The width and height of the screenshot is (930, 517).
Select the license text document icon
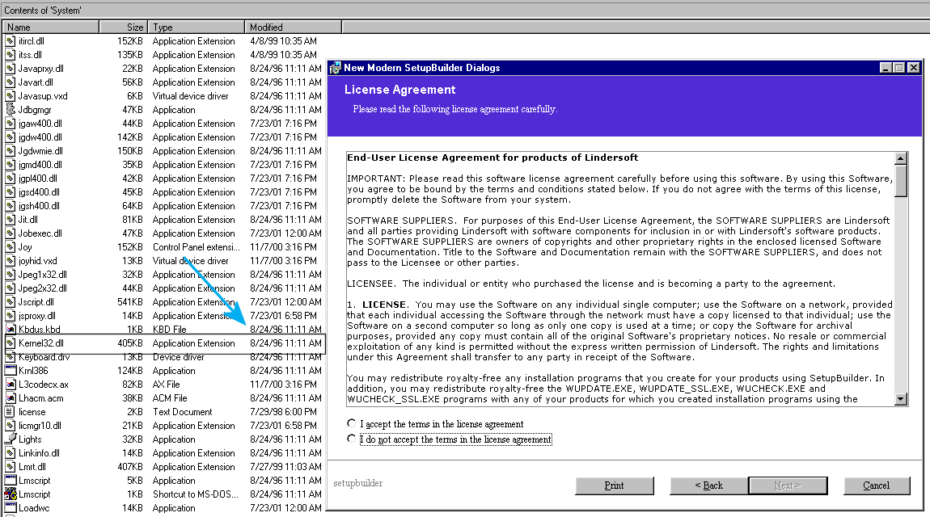[10, 412]
